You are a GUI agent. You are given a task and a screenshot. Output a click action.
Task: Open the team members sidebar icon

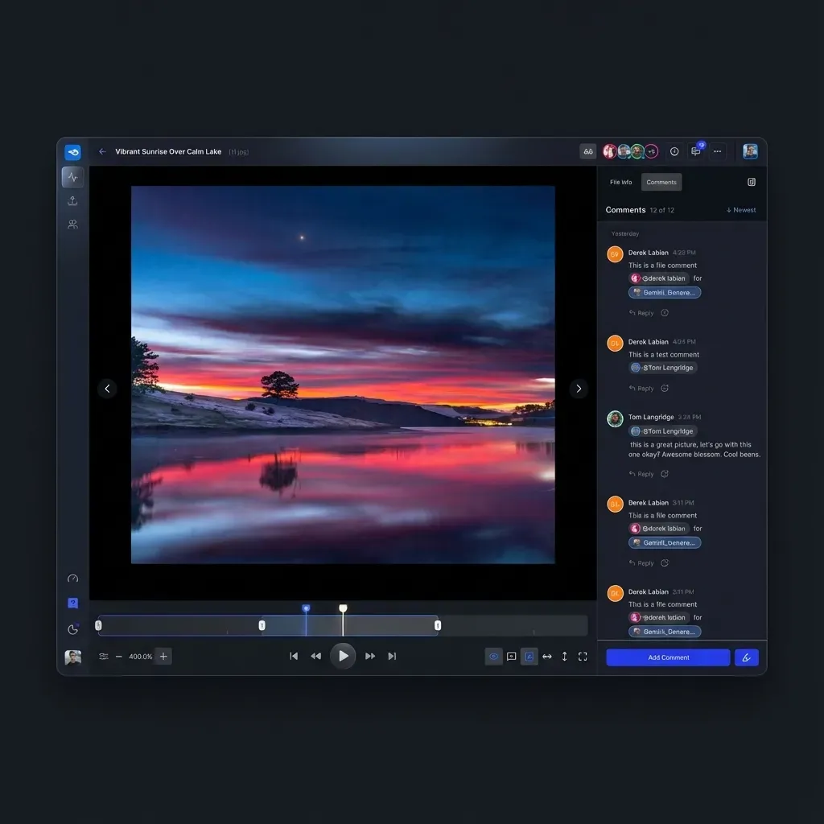tap(72, 225)
